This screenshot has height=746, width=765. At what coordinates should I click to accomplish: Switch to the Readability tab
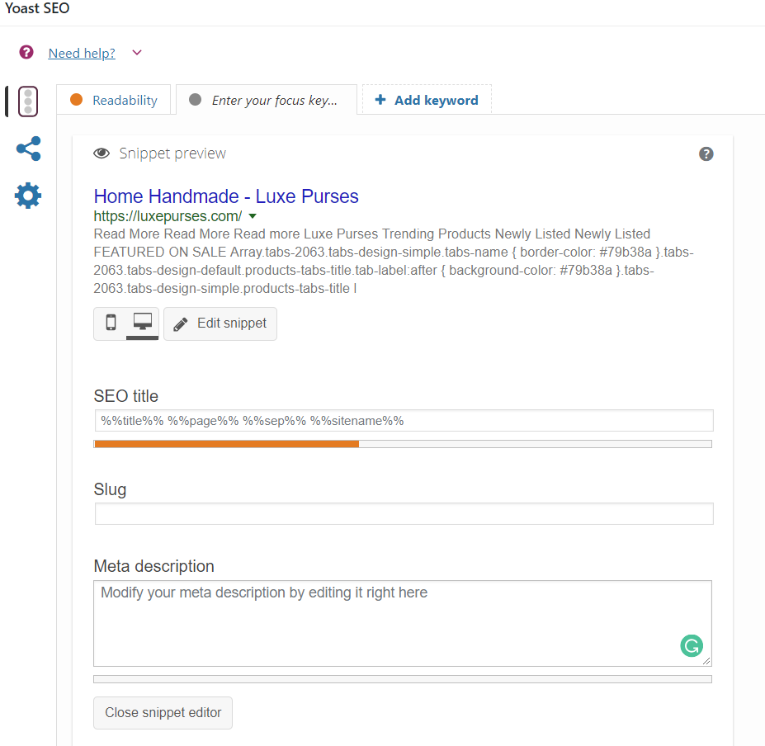[114, 100]
